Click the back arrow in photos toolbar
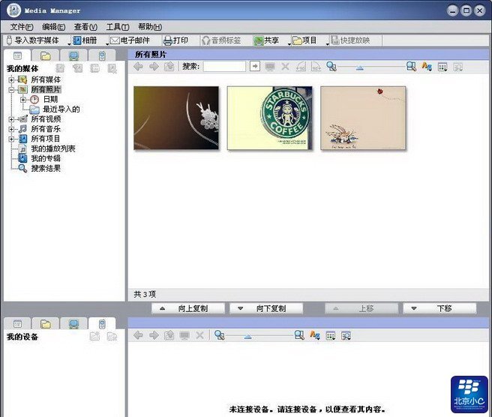 138,67
